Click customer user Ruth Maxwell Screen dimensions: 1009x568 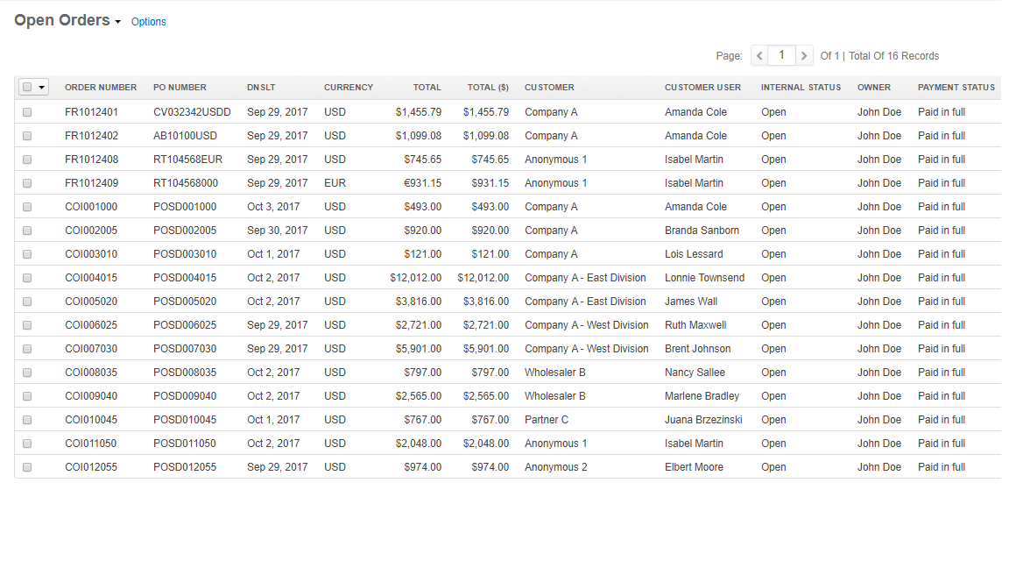click(x=695, y=325)
